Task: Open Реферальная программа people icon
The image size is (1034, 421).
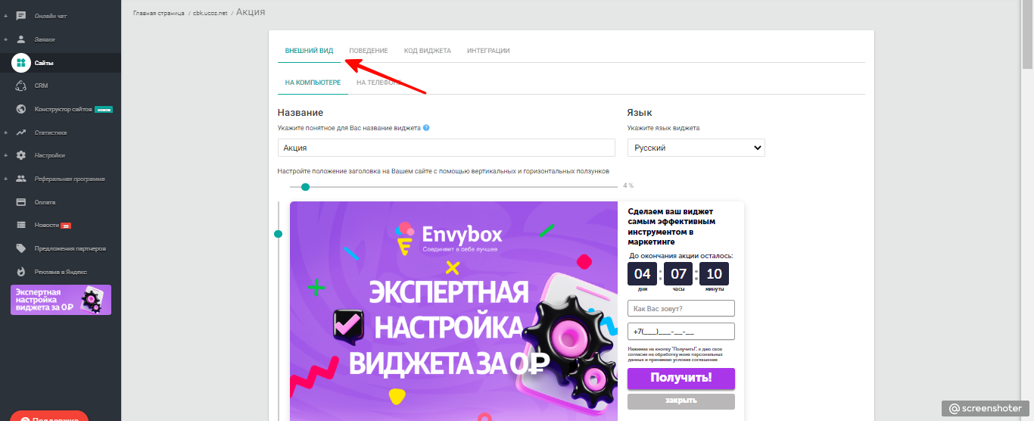Action: click(21, 179)
